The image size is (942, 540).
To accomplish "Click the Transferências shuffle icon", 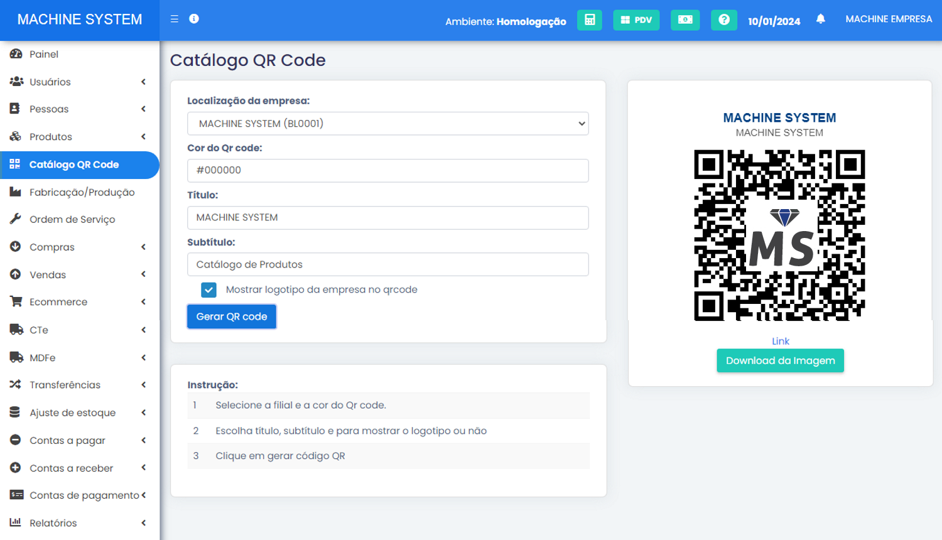I will (16, 384).
